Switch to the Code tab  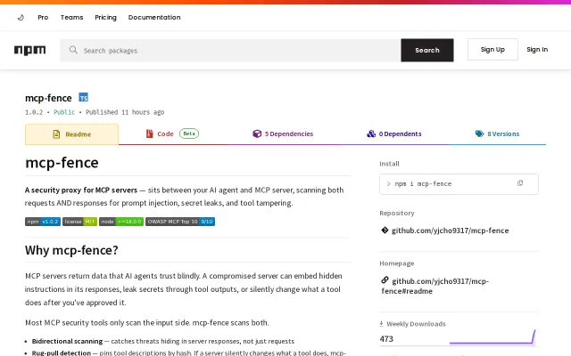pyautogui.click(x=172, y=133)
